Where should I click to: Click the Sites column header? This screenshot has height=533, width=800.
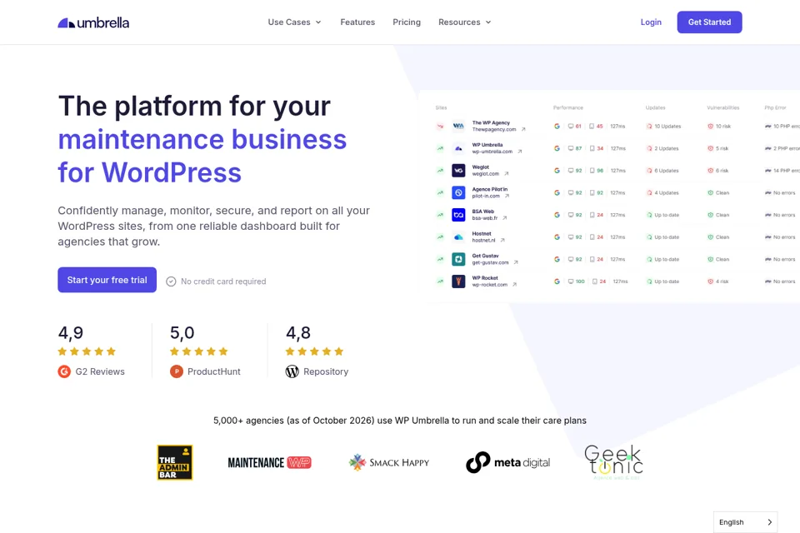441,107
